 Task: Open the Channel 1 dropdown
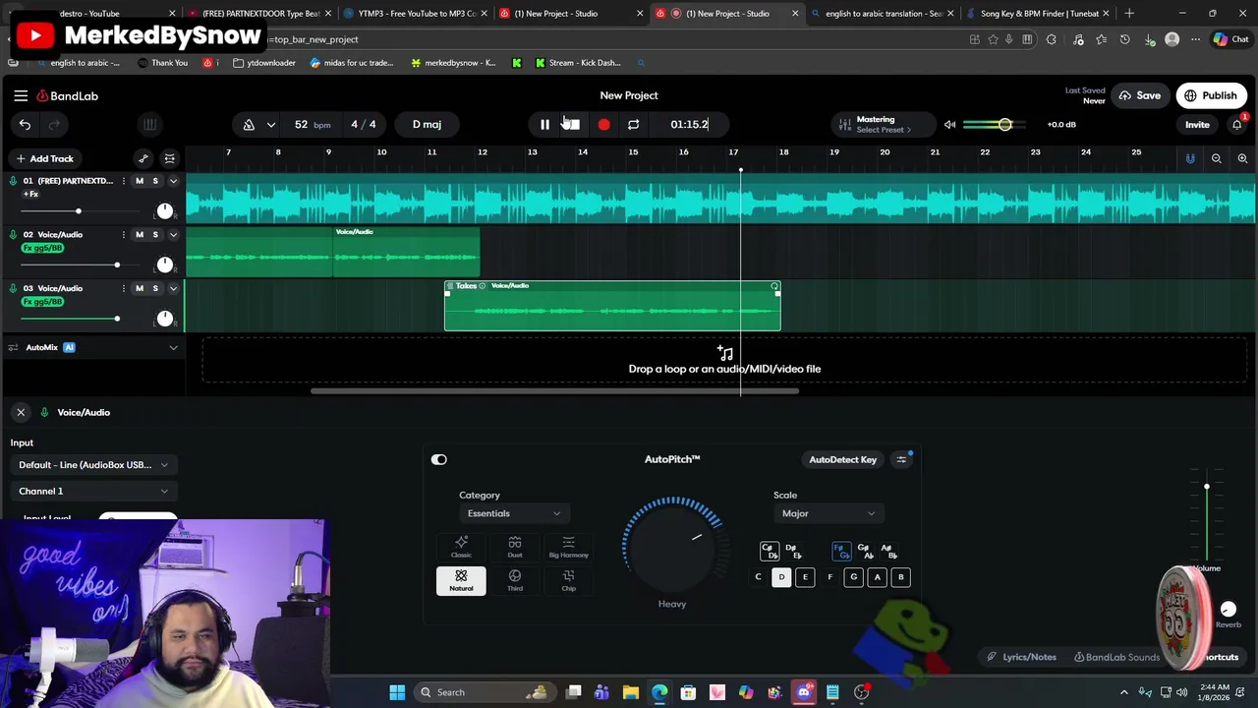pyautogui.click(x=93, y=491)
